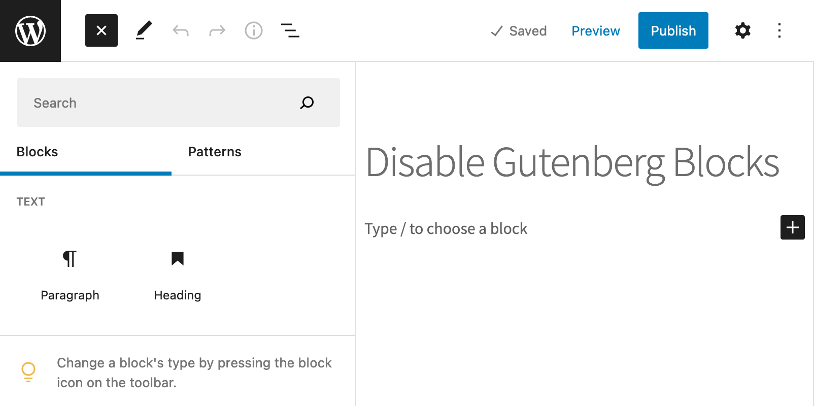Click the Undo arrow icon

180,30
